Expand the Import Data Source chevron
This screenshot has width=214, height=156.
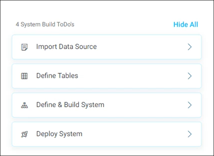tap(190, 47)
